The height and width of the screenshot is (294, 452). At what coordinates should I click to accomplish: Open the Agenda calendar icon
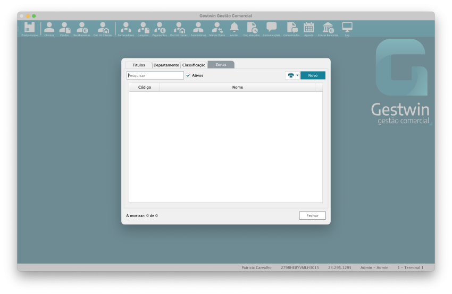tap(308, 29)
